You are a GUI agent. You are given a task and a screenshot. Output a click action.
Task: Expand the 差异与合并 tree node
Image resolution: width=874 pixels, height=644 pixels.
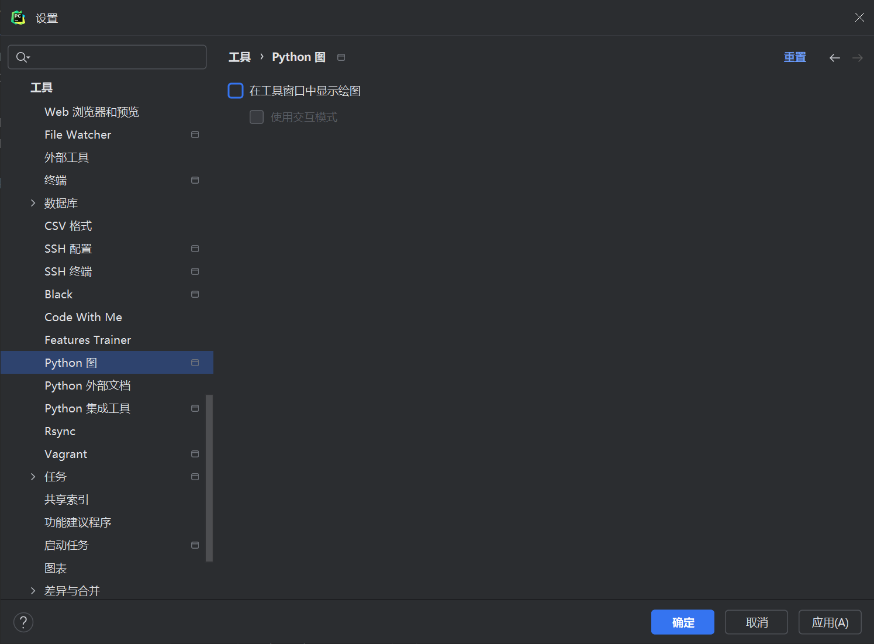33,591
